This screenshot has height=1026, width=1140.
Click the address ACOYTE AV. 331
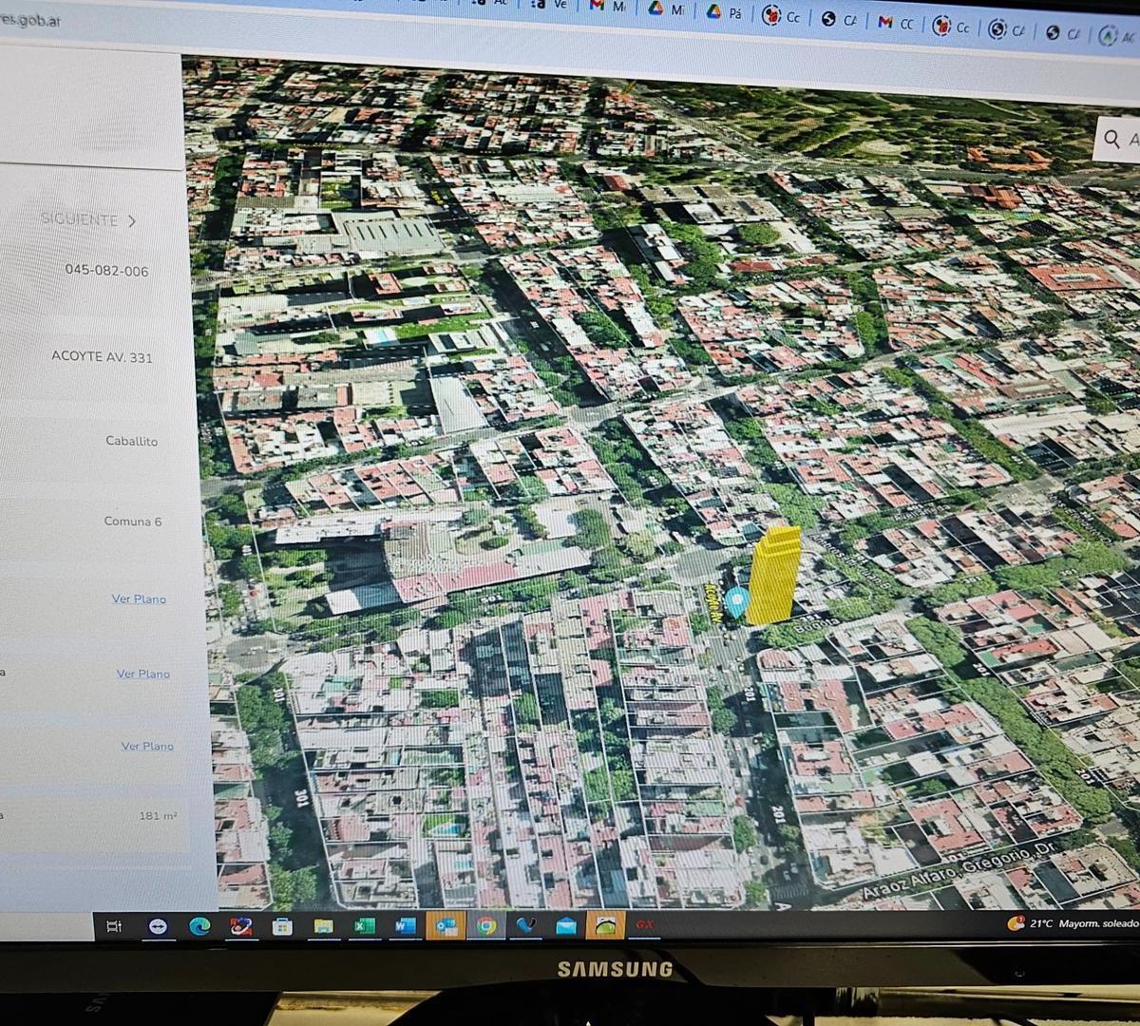click(102, 357)
